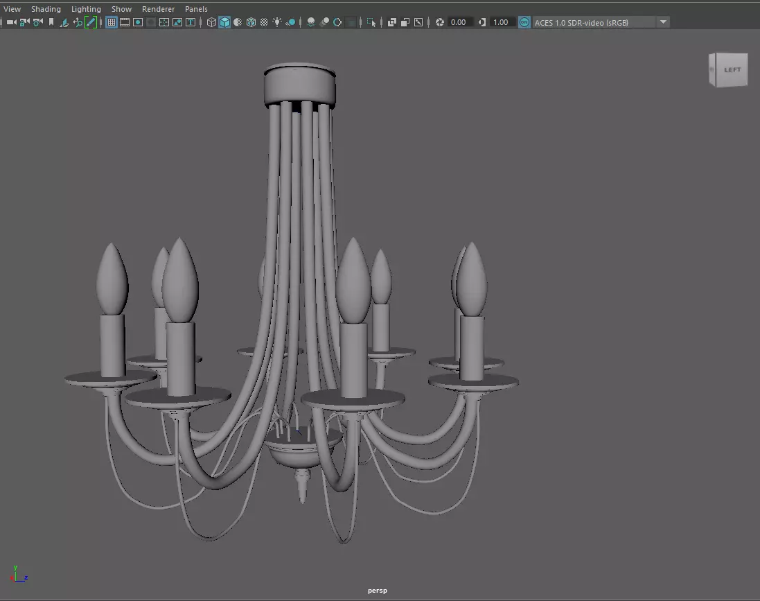
Task: Open the Shading menu
Action: click(x=46, y=9)
